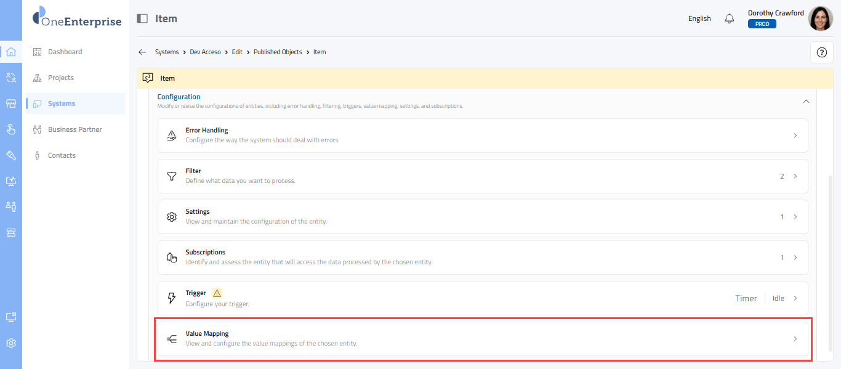Screen dimensions: 841x369
Task: Change language via English selector
Action: coord(699,18)
